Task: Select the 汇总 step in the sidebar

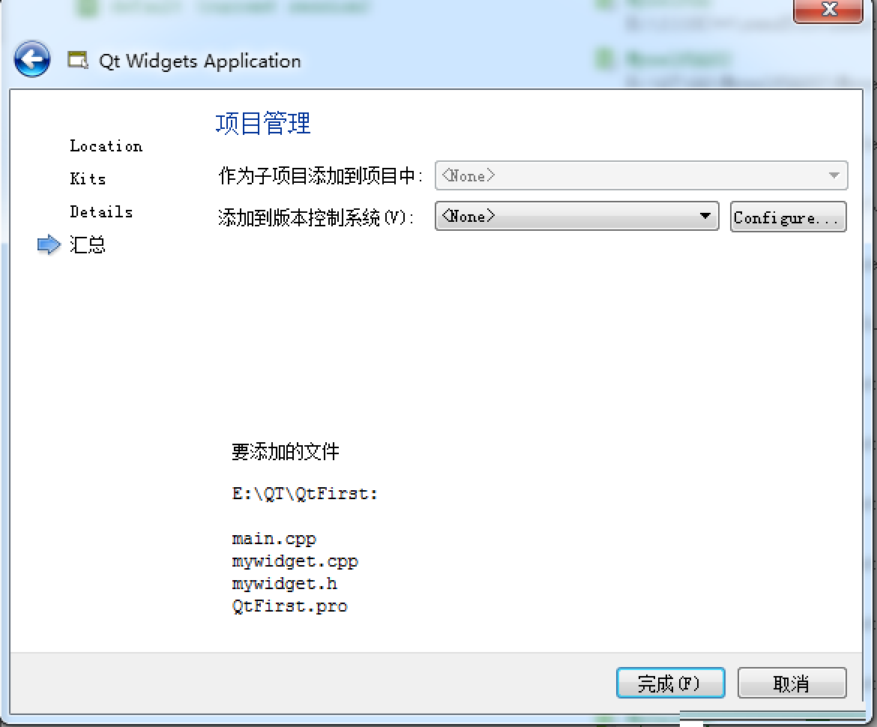Action: (87, 245)
